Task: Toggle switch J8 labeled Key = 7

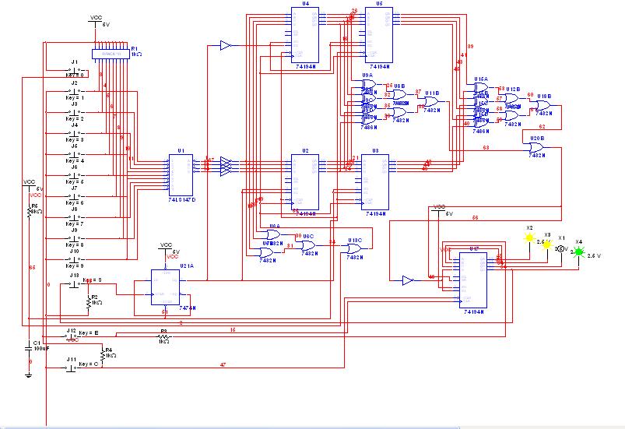Action: pyautogui.click(x=75, y=218)
